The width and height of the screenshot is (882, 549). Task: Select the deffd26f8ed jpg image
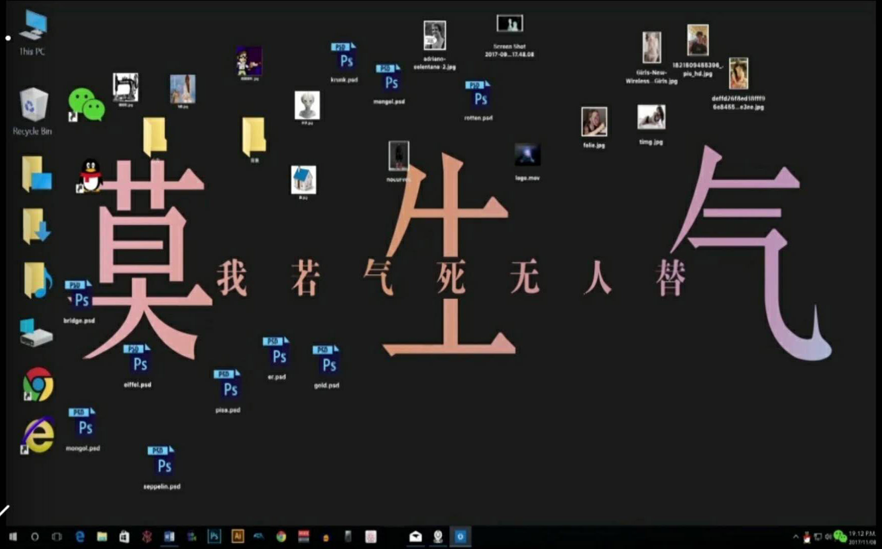[739, 84]
